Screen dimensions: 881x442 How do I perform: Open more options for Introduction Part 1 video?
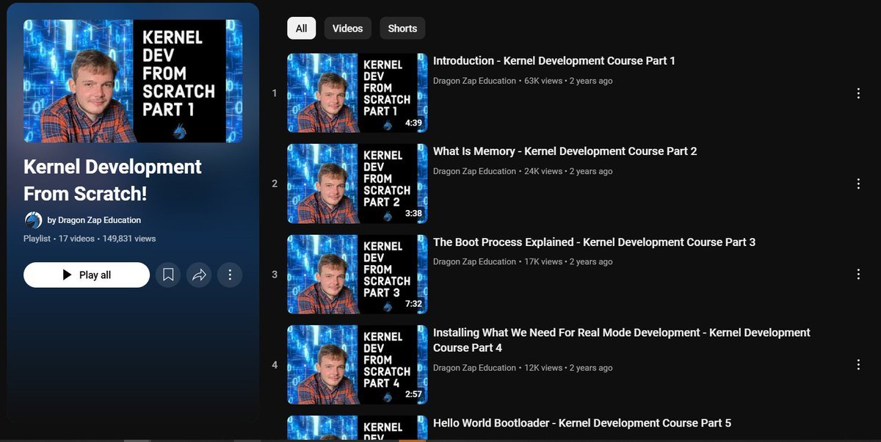[x=858, y=93]
